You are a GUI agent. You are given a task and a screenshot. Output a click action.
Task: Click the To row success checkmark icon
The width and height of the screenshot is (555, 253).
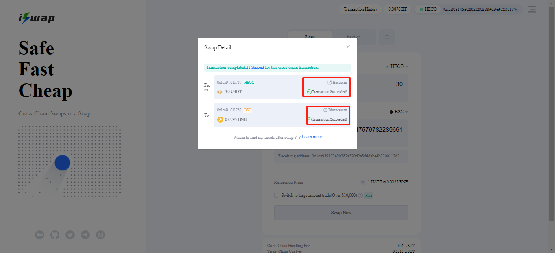309,119
